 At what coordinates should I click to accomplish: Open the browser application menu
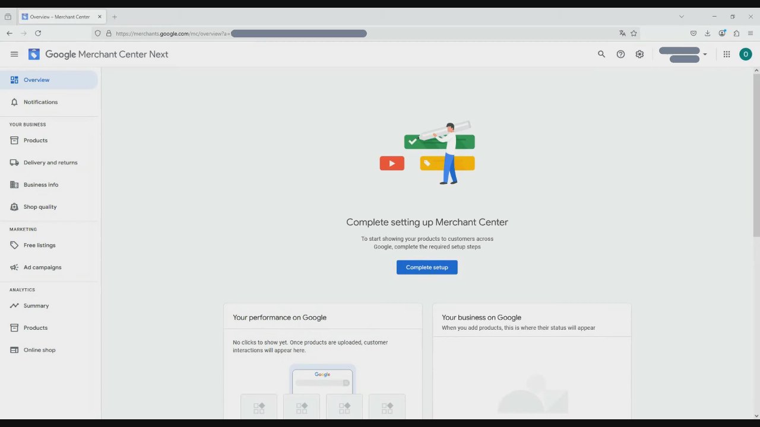[750, 33]
